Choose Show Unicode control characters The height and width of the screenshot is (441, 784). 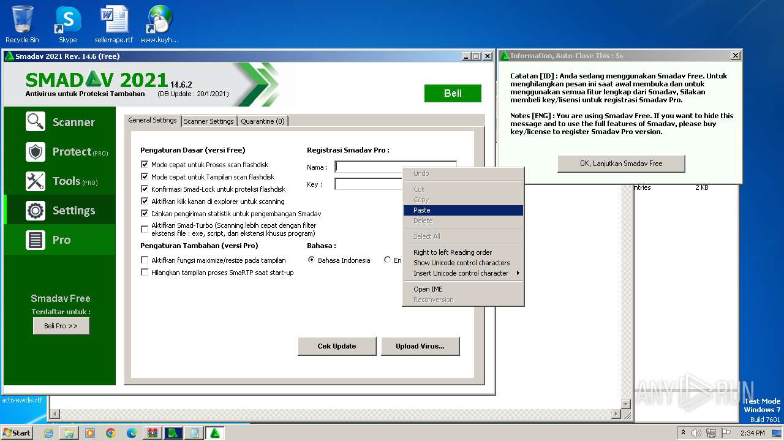coord(463,263)
